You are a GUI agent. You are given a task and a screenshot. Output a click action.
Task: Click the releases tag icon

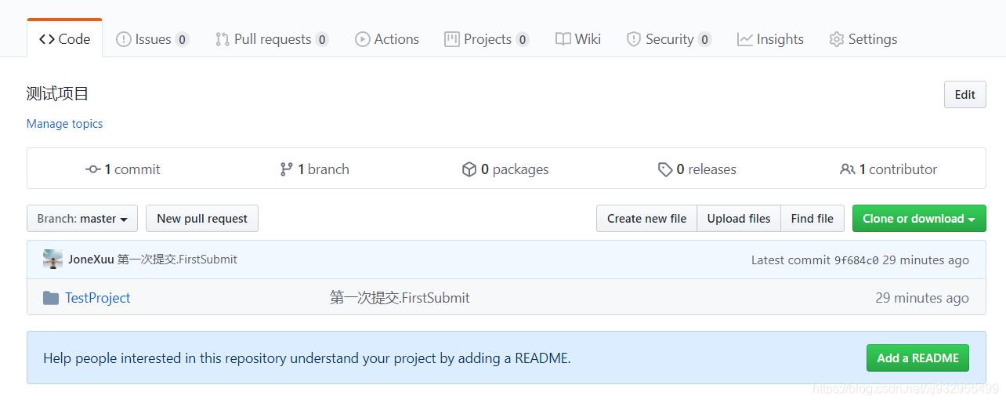(x=665, y=169)
